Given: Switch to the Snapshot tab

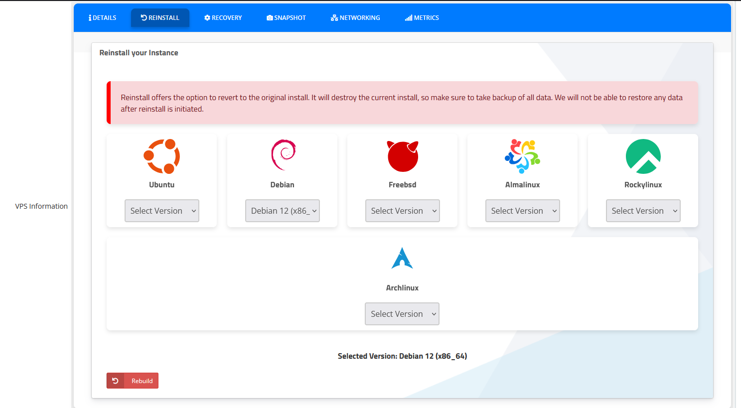Looking at the screenshot, I should 287,18.
